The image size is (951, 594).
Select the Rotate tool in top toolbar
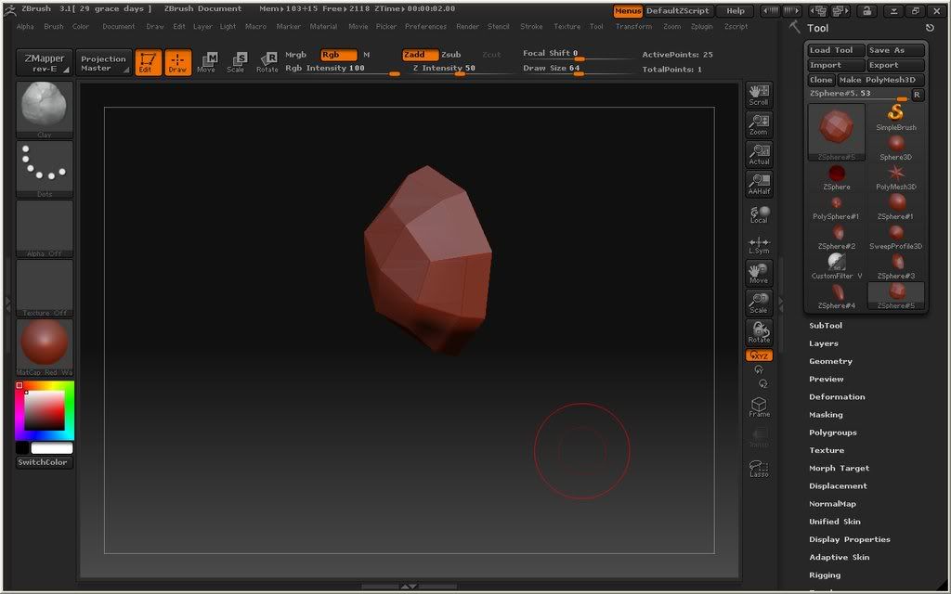click(267, 62)
